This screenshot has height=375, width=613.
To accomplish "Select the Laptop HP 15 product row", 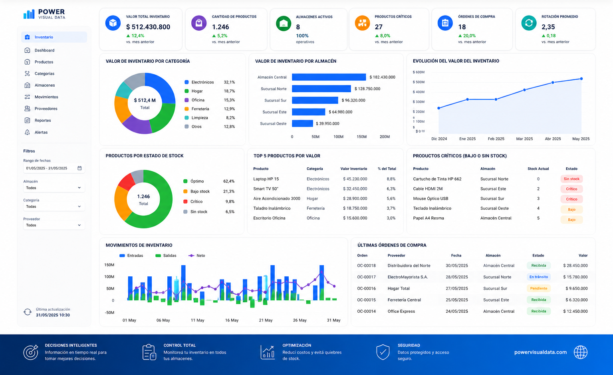I will 324,179.
